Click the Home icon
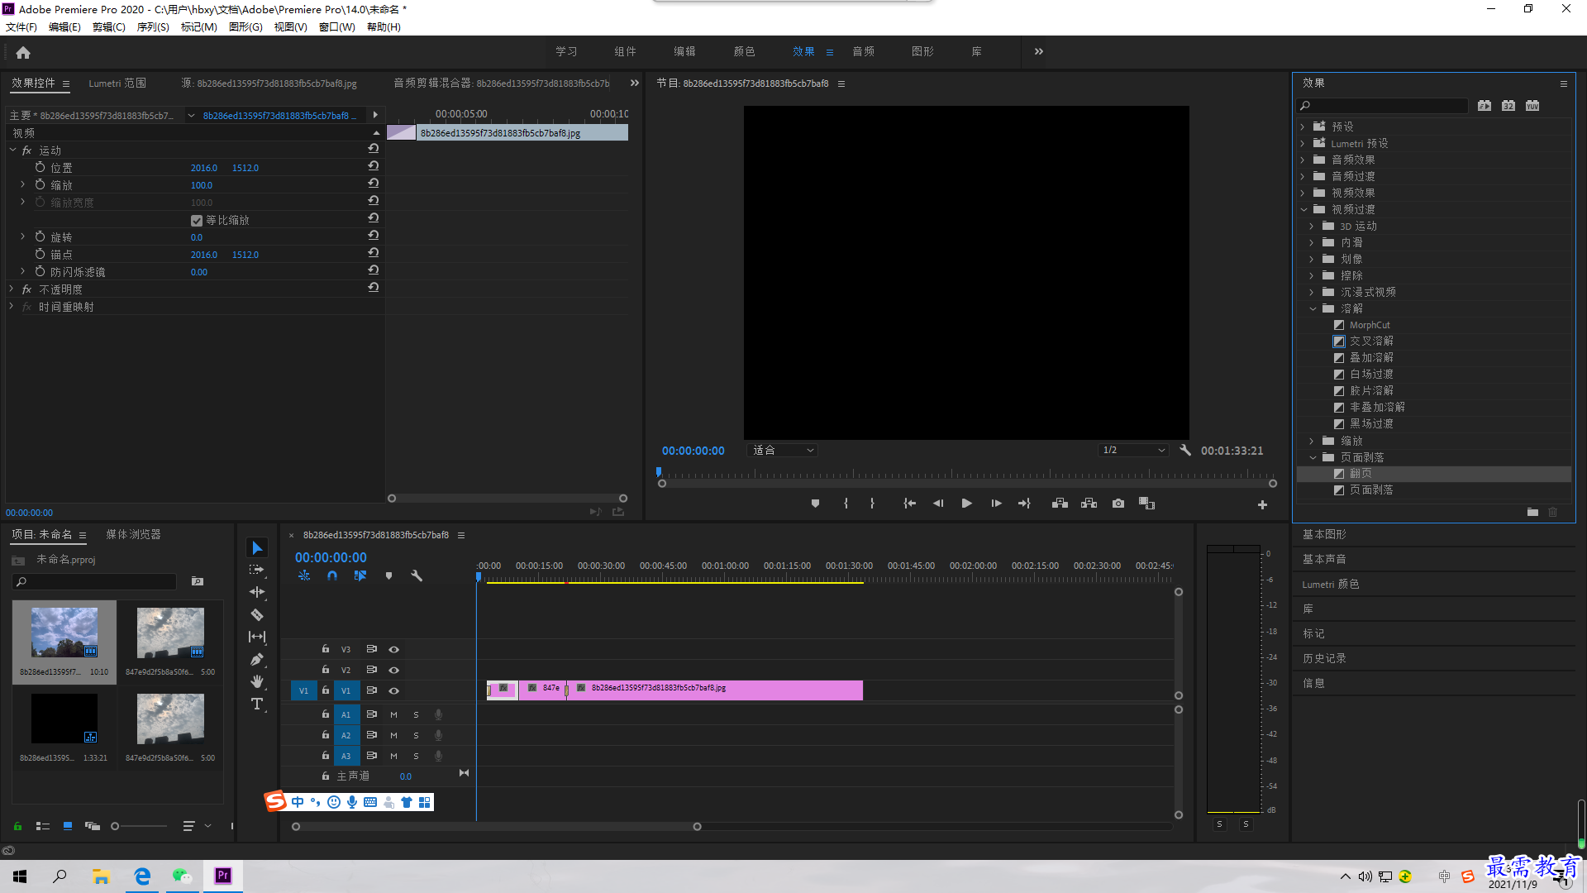The height and width of the screenshot is (893, 1587). 23,52
